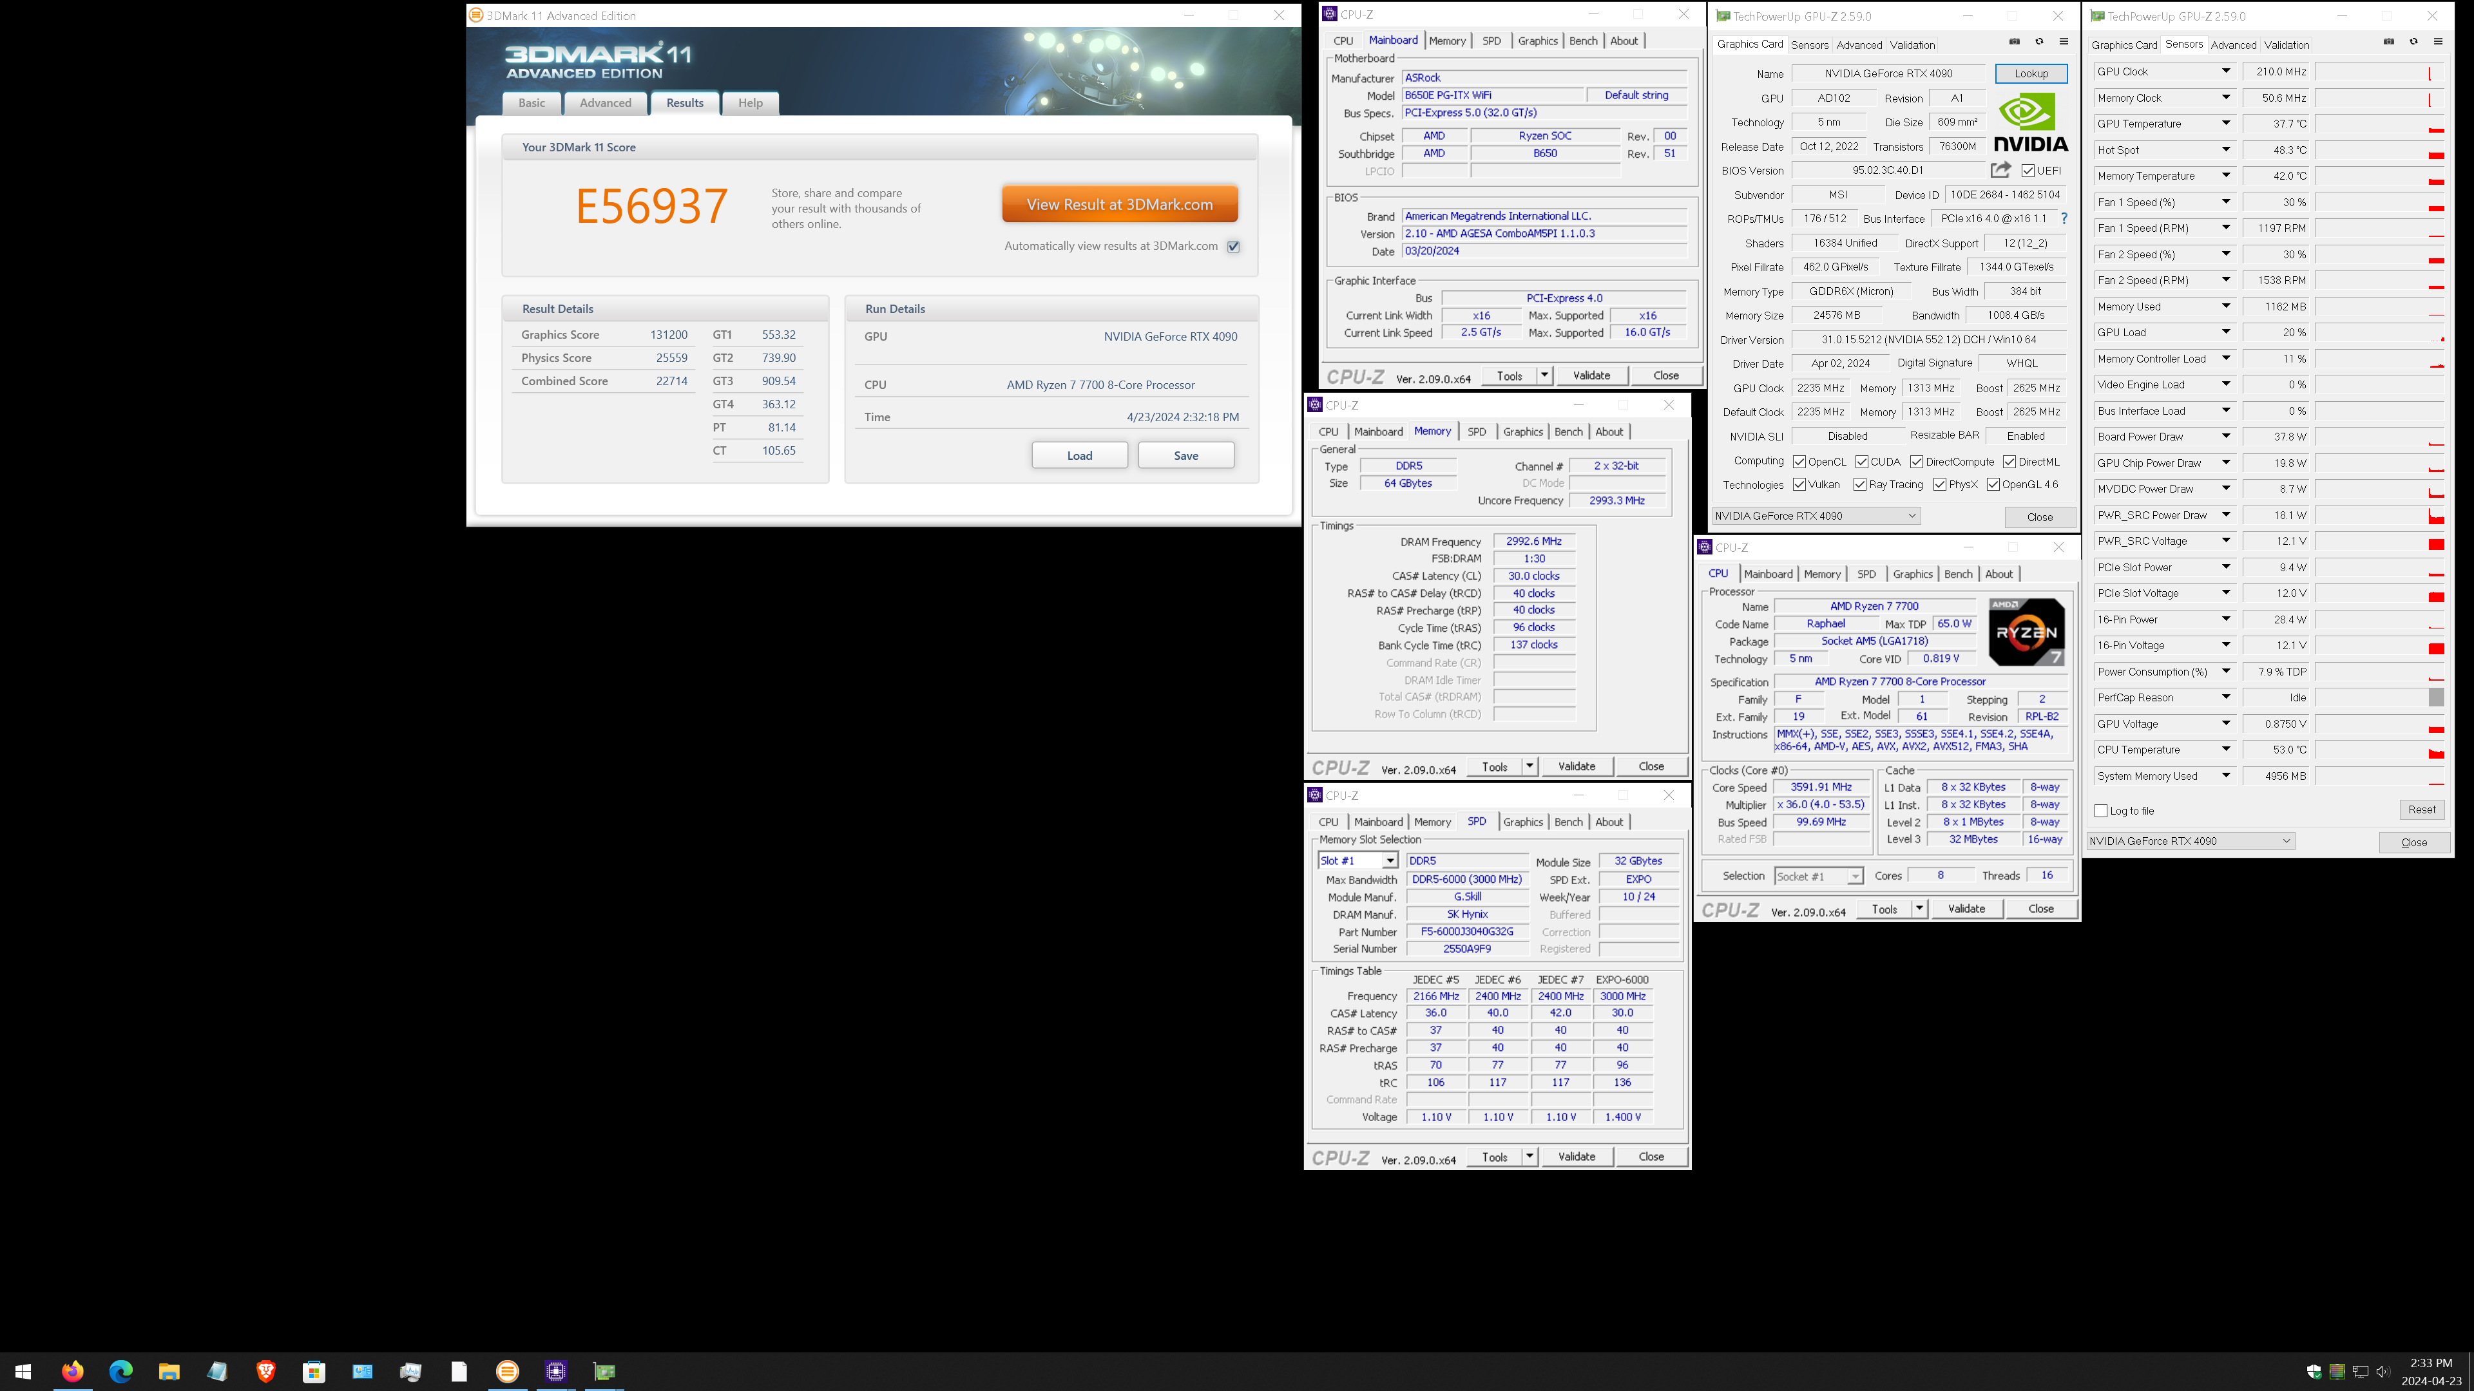This screenshot has width=2474, height=1391.
Task: Click the Ryzen 7 logo in CPU-Z
Action: [x=2026, y=632]
